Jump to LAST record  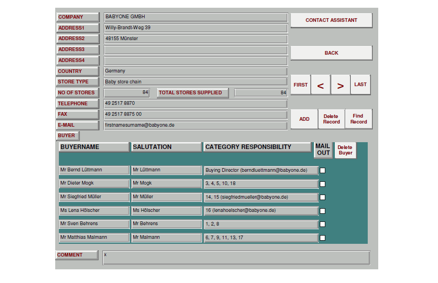360,85
